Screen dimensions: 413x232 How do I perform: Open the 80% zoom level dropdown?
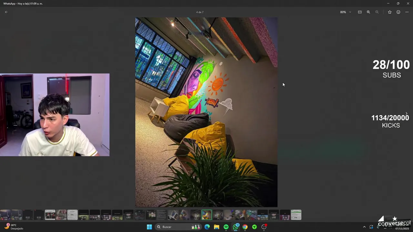[x=346, y=12]
